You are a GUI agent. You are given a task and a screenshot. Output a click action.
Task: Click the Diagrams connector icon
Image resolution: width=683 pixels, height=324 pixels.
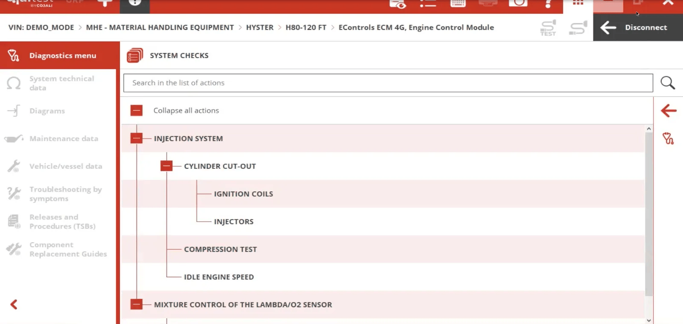coord(14,111)
